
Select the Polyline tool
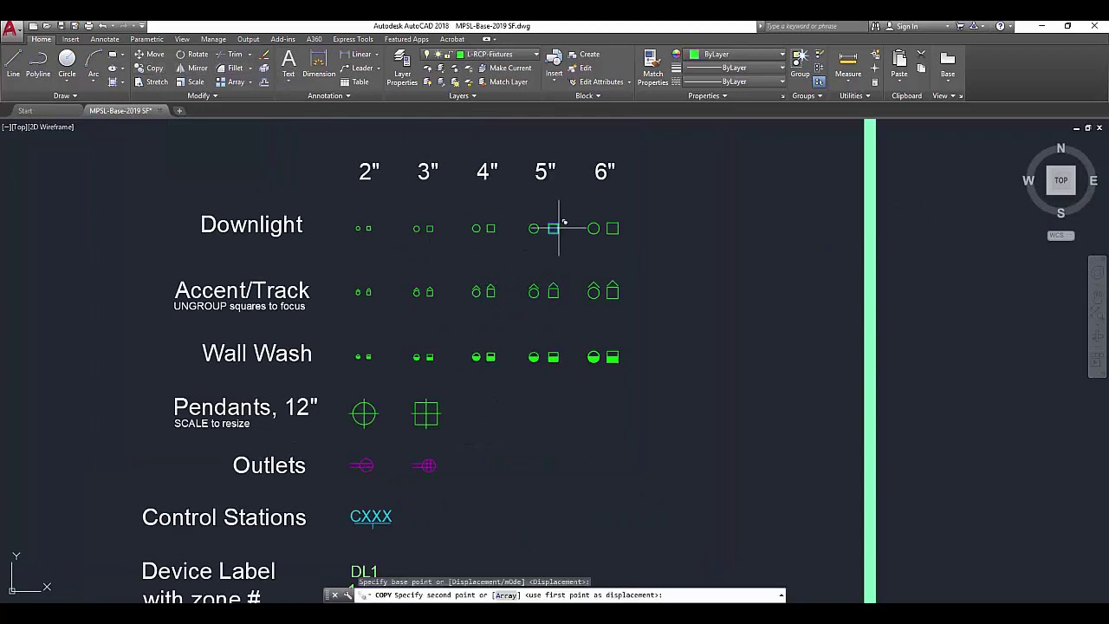38,63
